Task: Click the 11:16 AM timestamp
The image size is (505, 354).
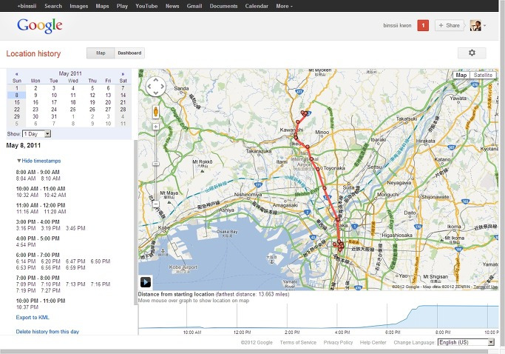Action: tap(27, 212)
